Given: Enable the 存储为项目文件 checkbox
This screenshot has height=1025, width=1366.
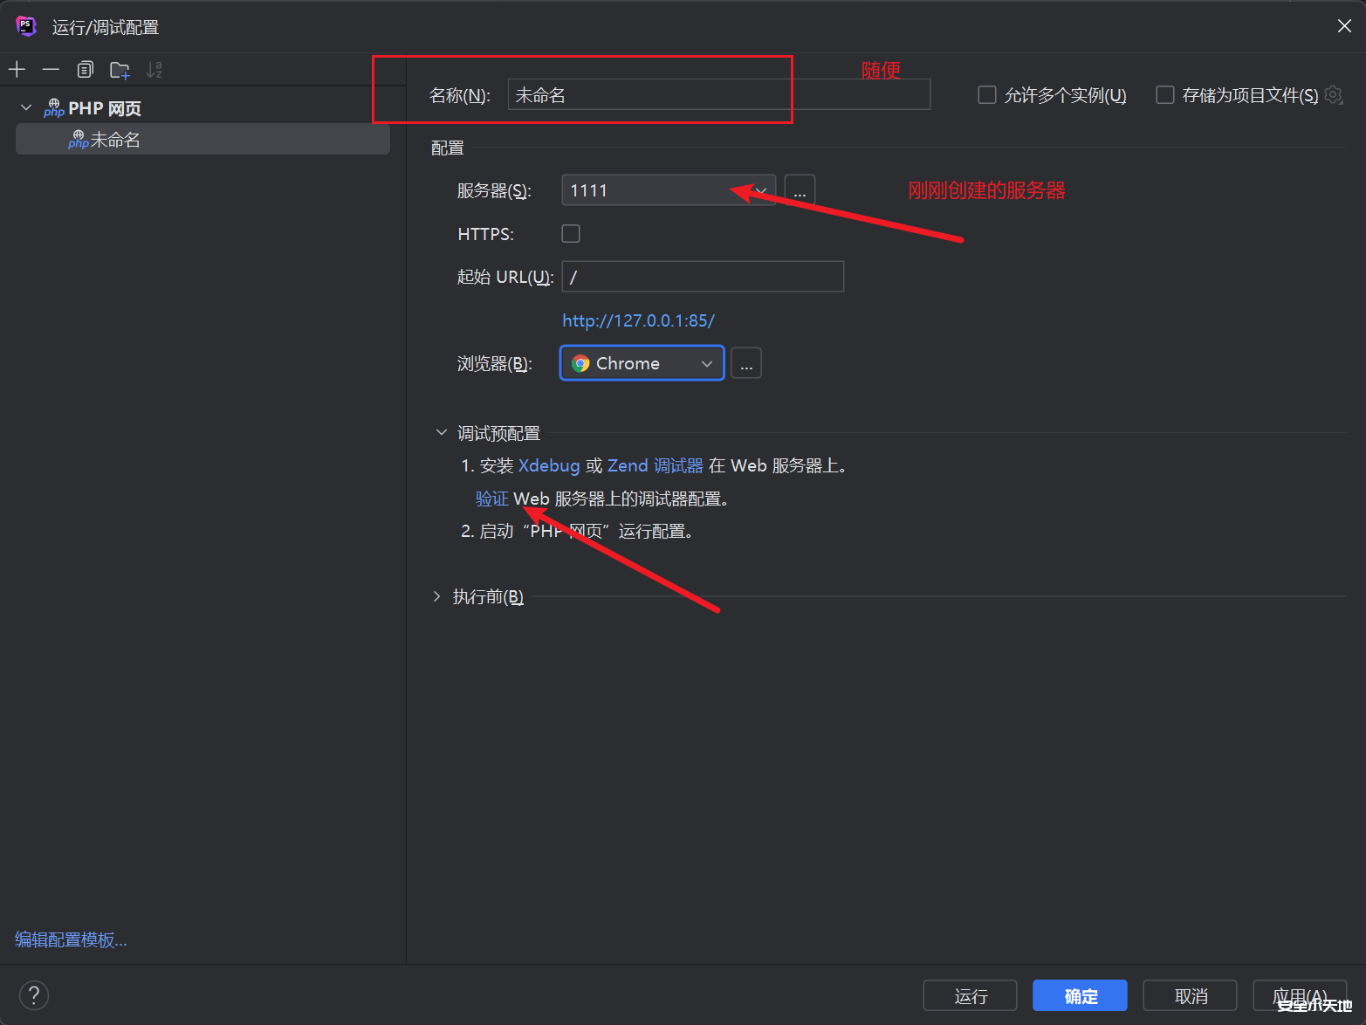Looking at the screenshot, I should click(x=1165, y=95).
